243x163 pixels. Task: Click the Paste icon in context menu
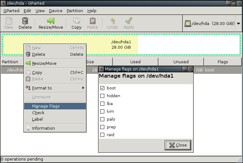tap(28, 79)
